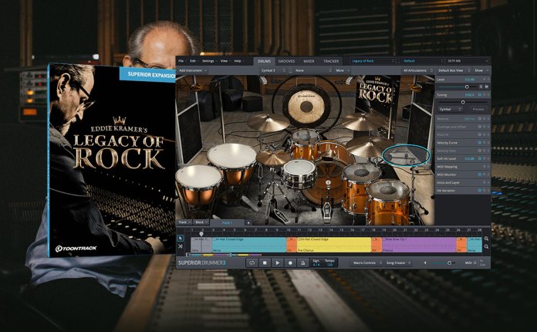
Task: Click the song track overview scrollbar
Action: [225, 255]
